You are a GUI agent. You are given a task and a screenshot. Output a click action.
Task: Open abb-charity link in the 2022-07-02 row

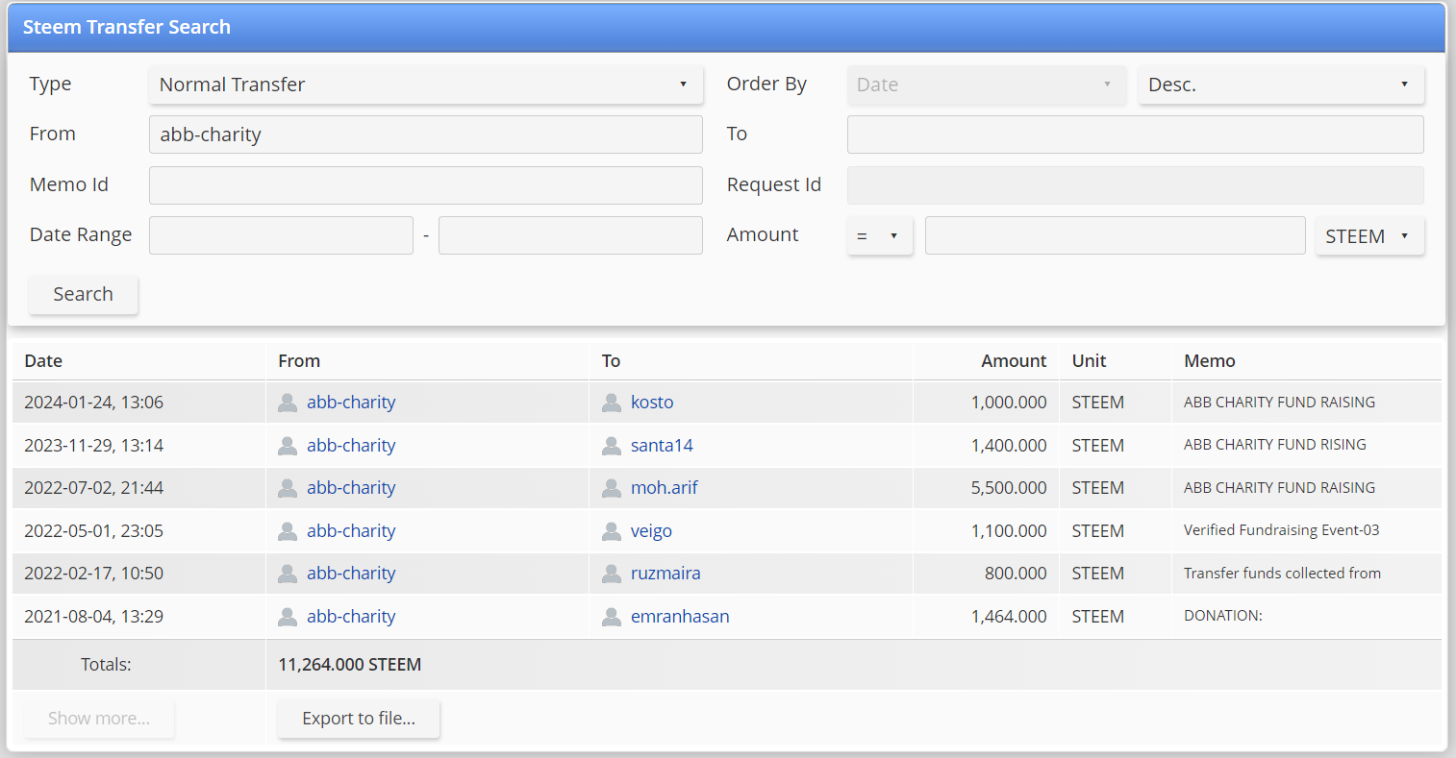pos(351,488)
